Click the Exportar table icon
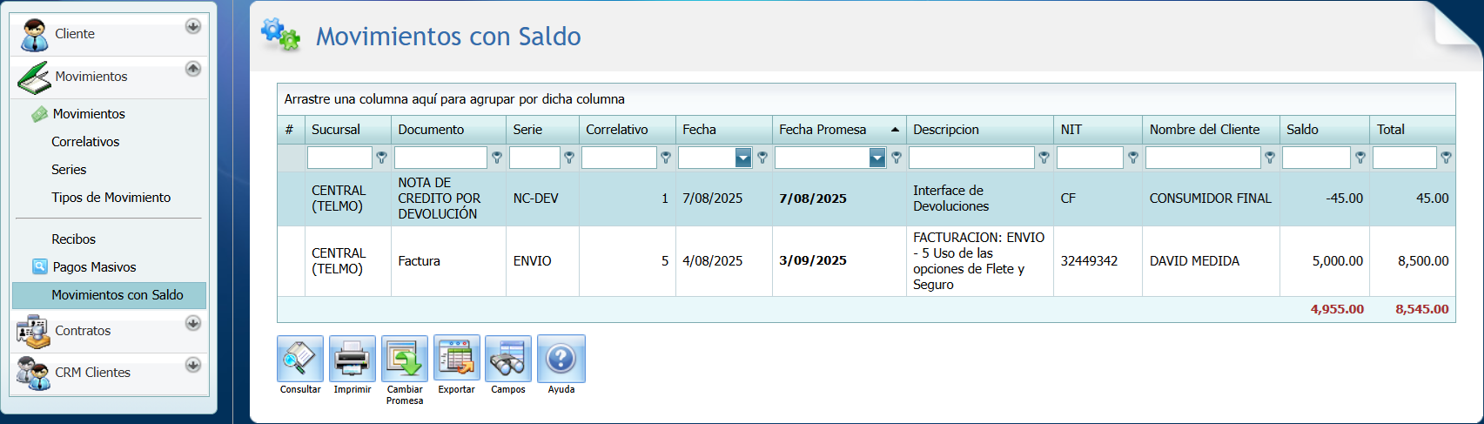 (x=457, y=359)
